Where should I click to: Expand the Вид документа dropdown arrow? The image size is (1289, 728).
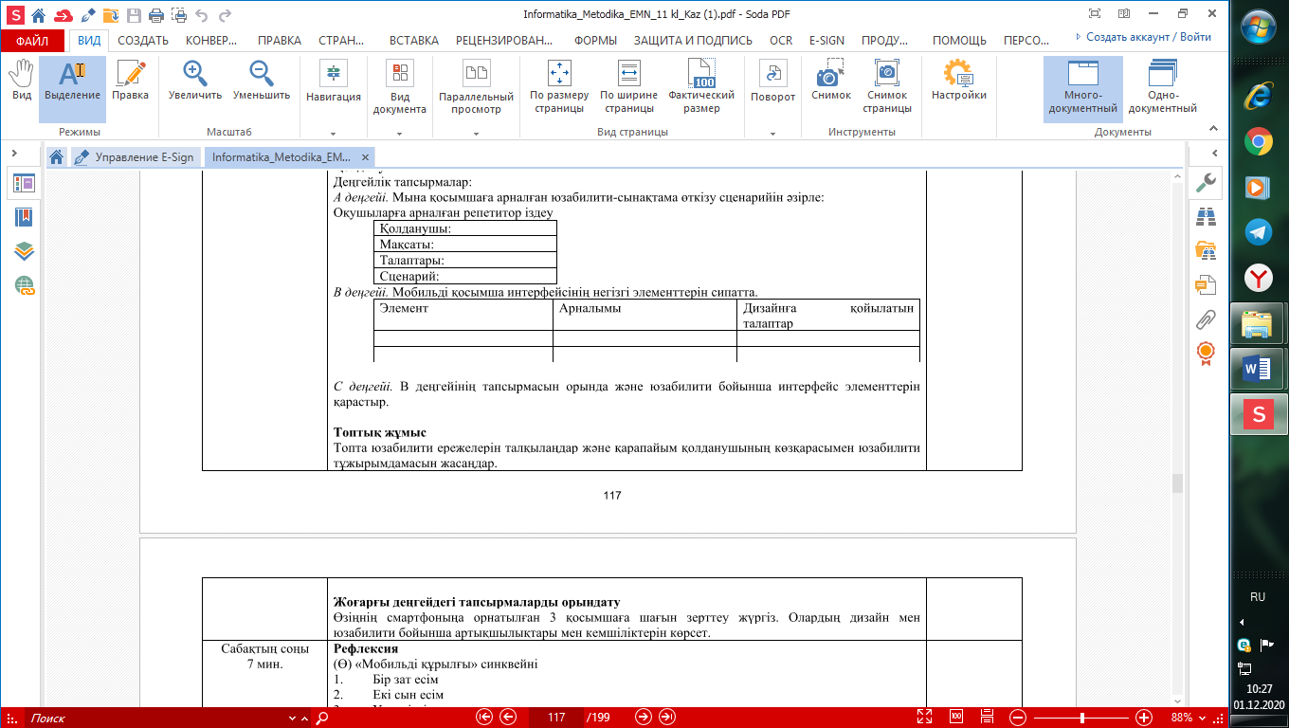400,134
